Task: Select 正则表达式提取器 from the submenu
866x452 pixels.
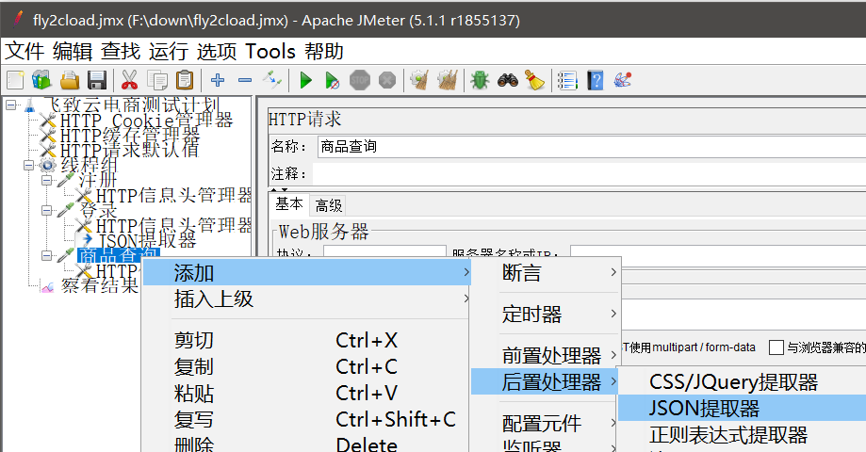Action: pos(743,435)
